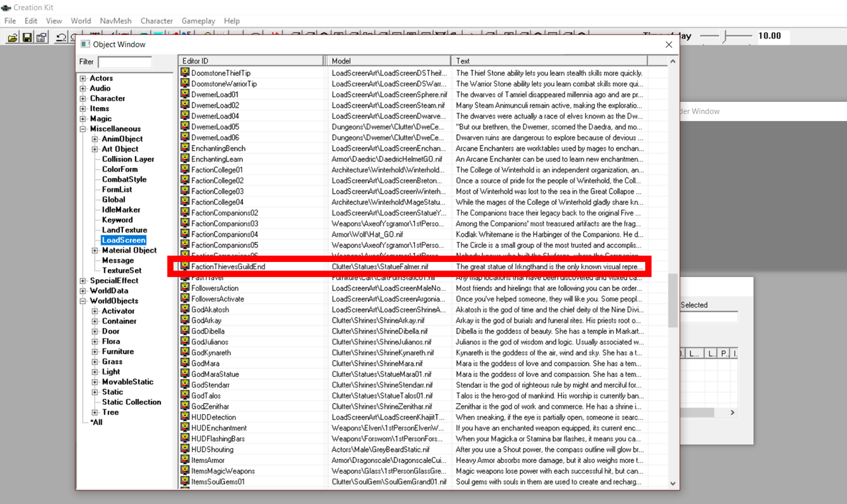Screen dimensions: 847x504
Task: Click the icon beside DwemerLoad01
Action: point(185,95)
